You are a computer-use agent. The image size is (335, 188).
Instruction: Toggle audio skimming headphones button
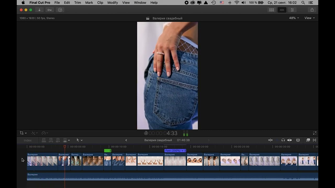point(283,140)
